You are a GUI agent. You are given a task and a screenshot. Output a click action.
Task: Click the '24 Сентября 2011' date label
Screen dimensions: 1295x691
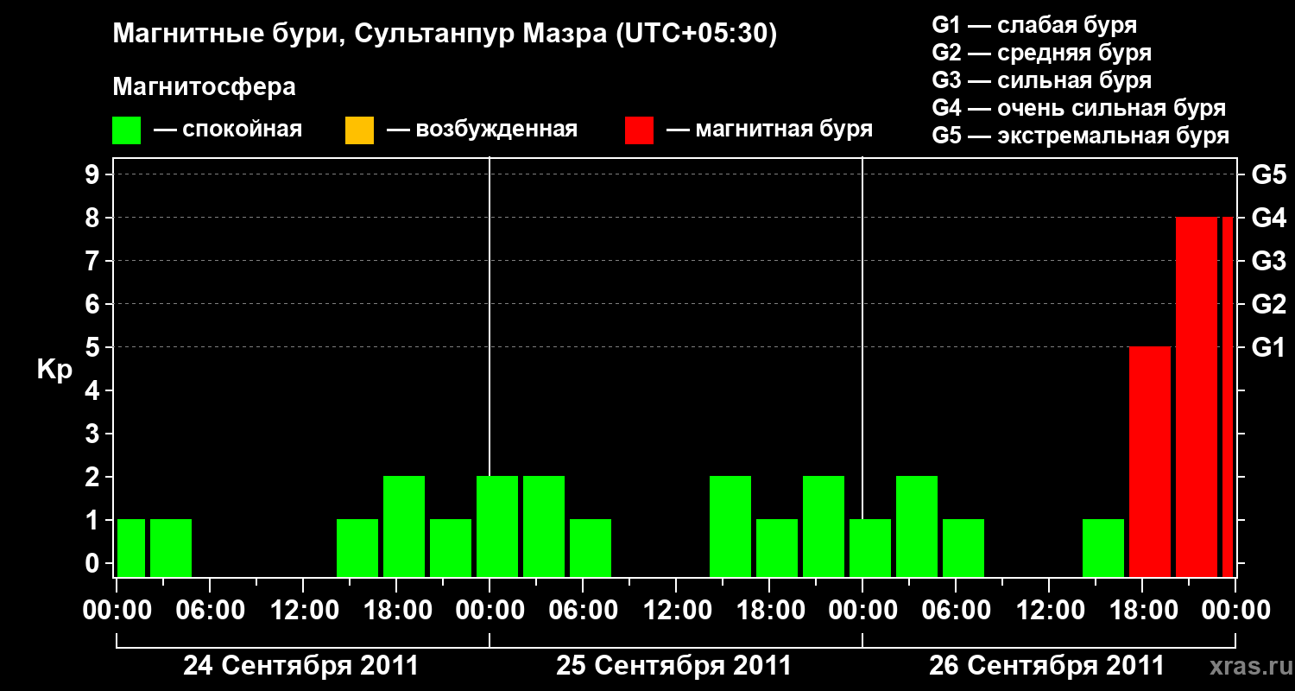[301, 666]
